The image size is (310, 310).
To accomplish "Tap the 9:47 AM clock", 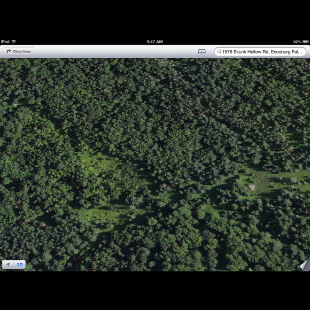I will tap(154, 42).
